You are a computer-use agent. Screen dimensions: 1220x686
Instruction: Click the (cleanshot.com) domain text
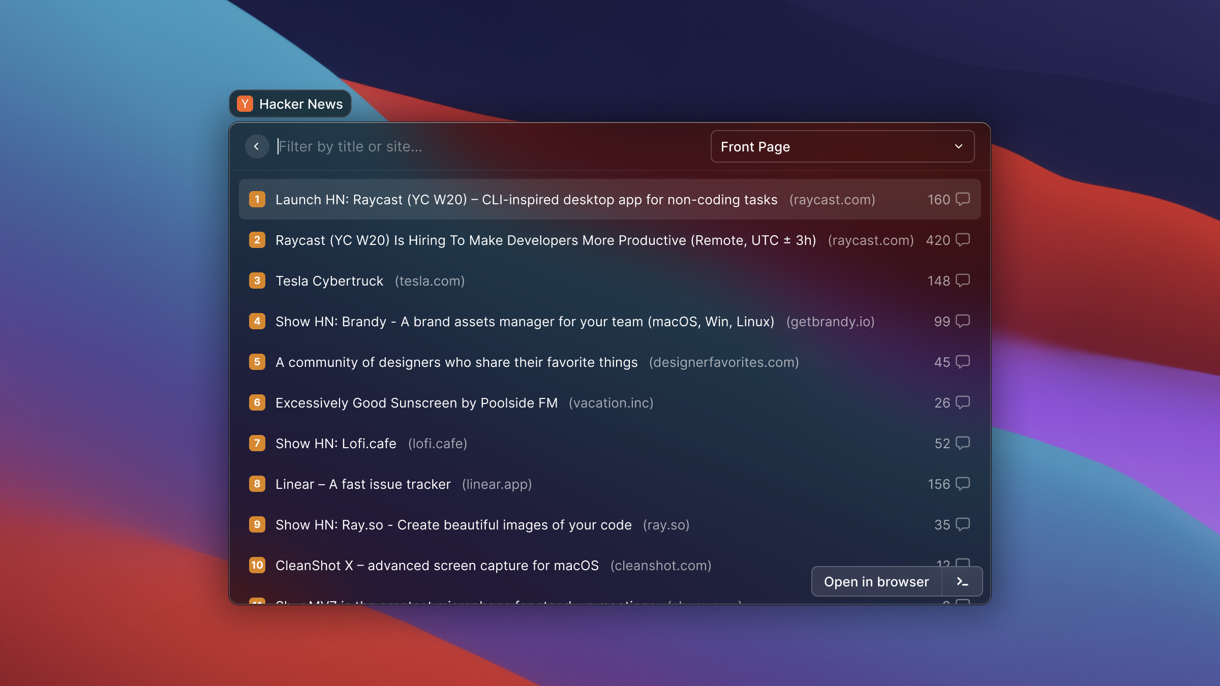[661, 566]
